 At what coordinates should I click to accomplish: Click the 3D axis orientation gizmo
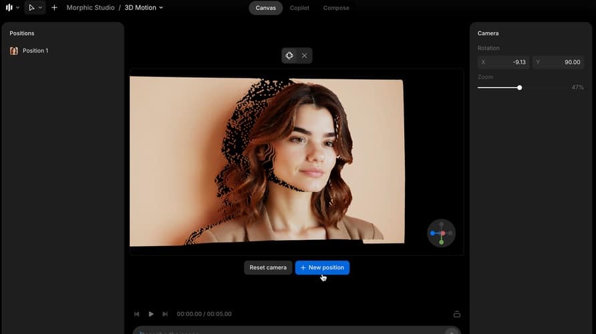click(x=441, y=233)
